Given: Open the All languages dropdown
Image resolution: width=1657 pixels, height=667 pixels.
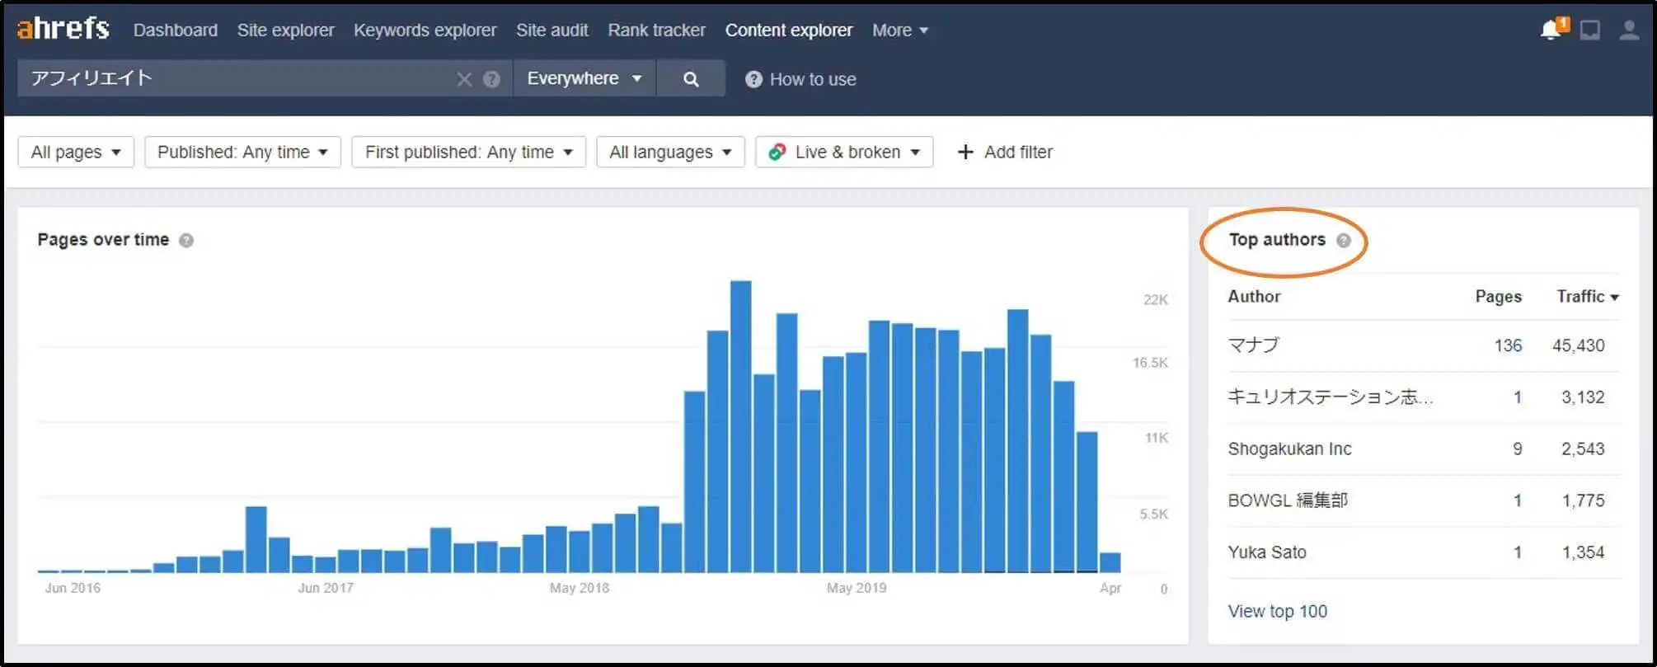Looking at the screenshot, I should click(x=669, y=153).
